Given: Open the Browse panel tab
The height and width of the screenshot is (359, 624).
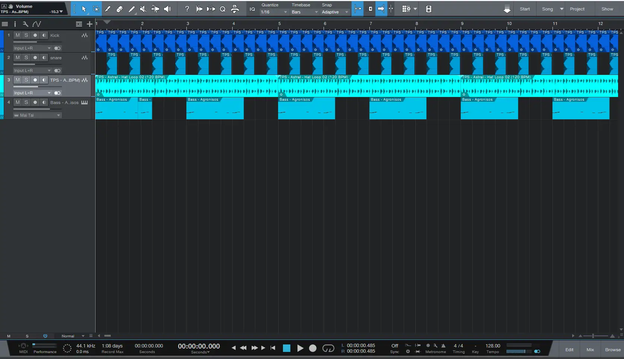Looking at the screenshot, I should tap(612, 350).
